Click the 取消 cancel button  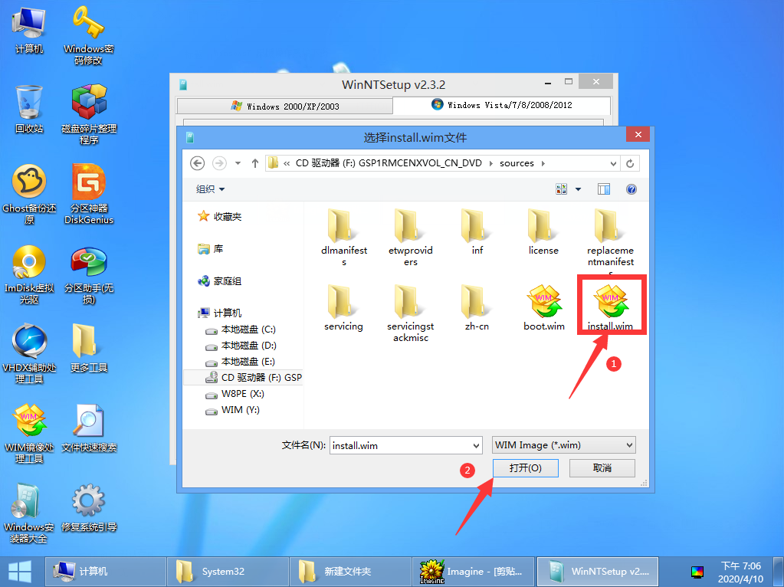click(602, 468)
